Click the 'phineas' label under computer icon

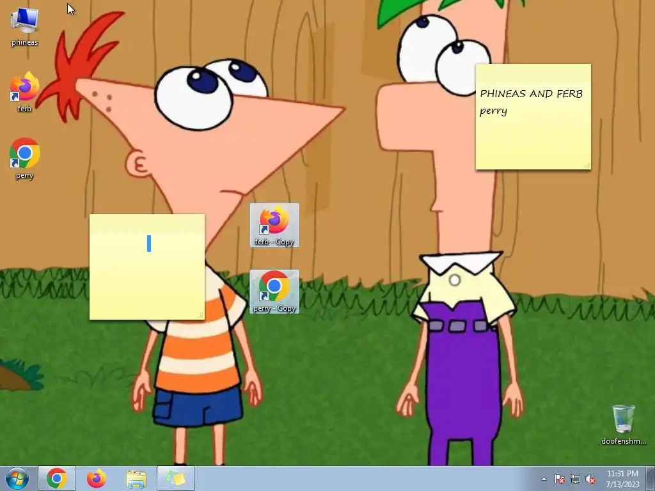25,42
